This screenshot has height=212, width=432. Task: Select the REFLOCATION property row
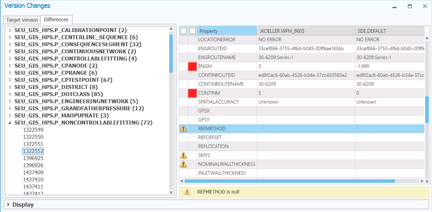pyautogui.click(x=302, y=146)
